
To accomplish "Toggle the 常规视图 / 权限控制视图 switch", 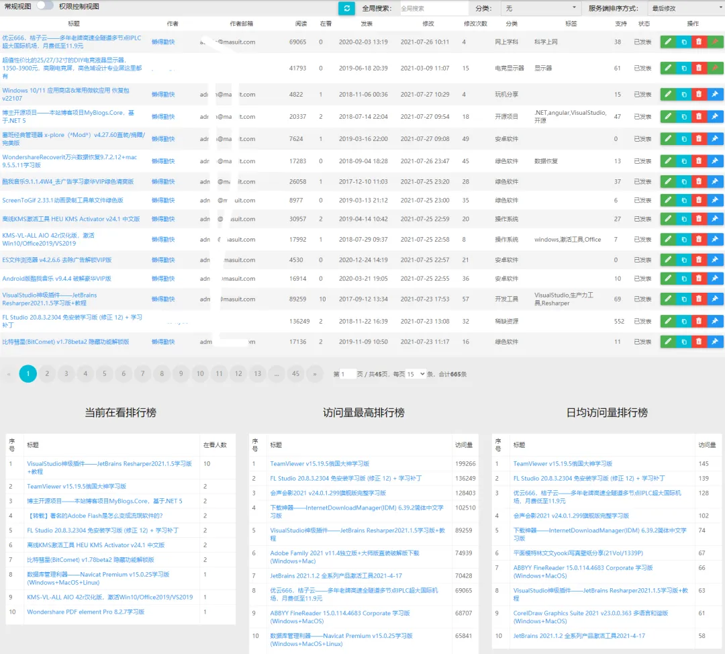I will coord(44,6).
